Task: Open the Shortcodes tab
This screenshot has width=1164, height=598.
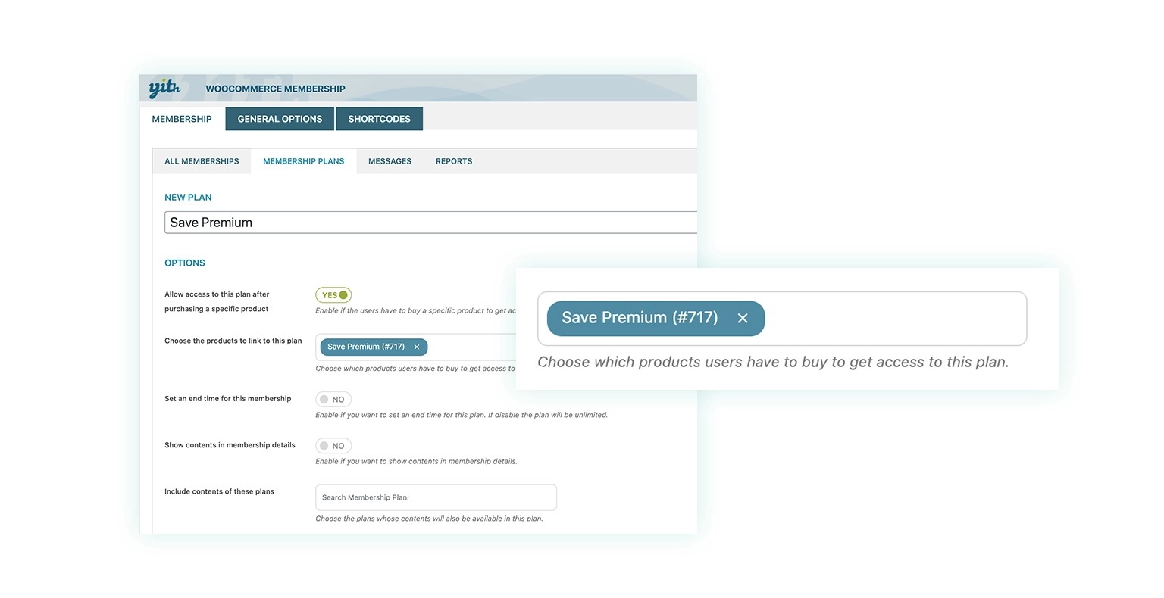Action: click(x=379, y=119)
